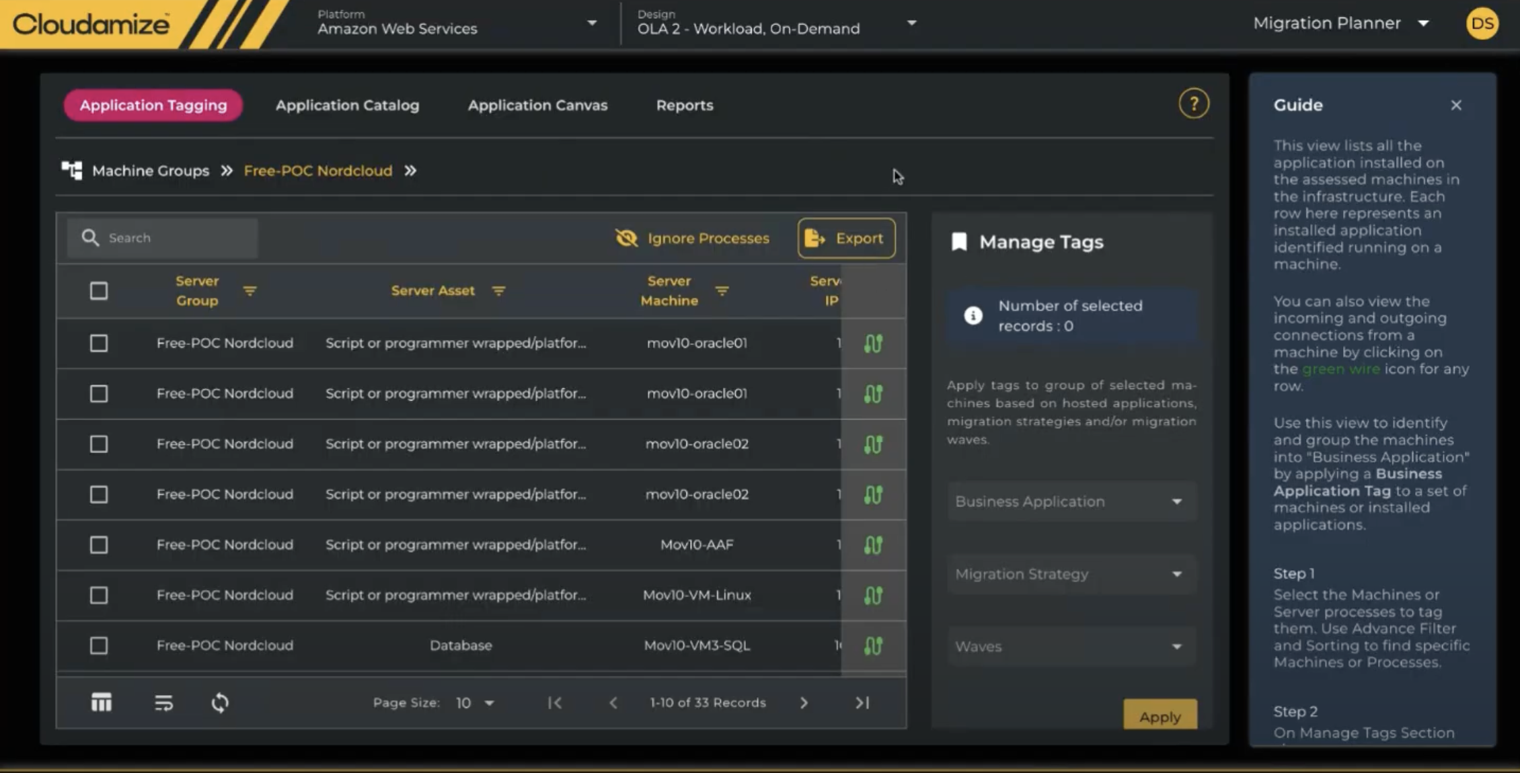Viewport: 1520px width, 773px height.
Task: Open the Business Application dropdown
Action: click(1072, 501)
